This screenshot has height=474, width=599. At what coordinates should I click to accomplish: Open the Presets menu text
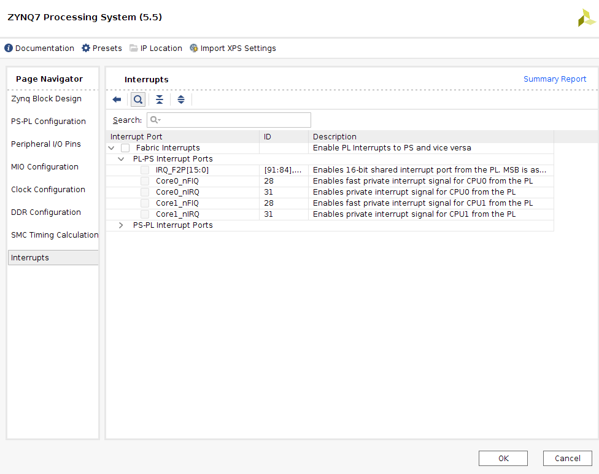(x=107, y=48)
